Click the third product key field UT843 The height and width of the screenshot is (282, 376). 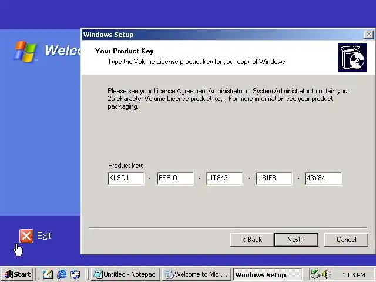[224, 179]
